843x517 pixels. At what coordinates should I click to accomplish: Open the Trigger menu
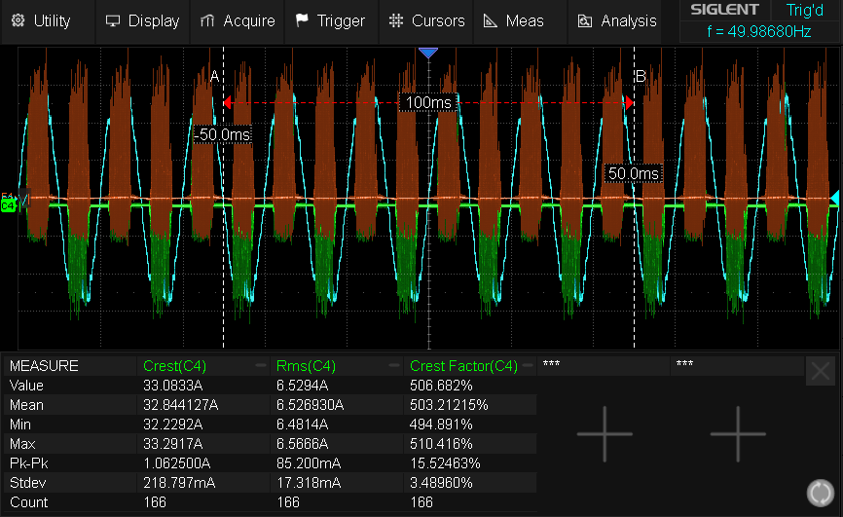tap(331, 20)
